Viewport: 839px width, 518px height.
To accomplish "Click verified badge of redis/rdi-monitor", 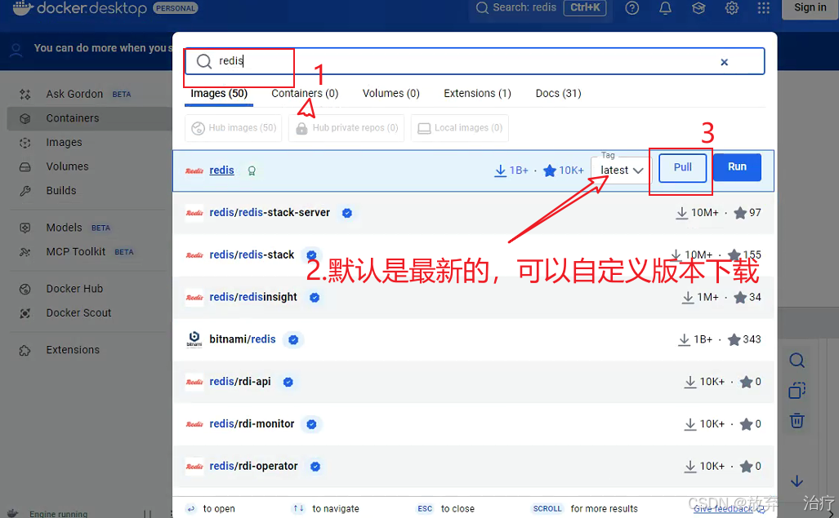I will (x=311, y=424).
